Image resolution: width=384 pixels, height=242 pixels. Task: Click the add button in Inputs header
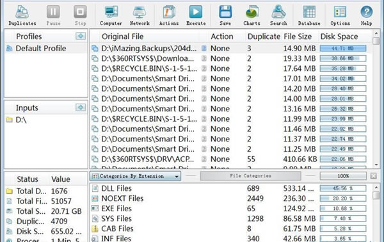pyautogui.click(x=81, y=108)
